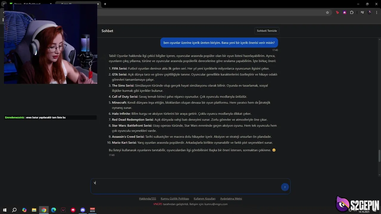Open the Riot client taskbar icon
The width and height of the screenshot is (381, 214).
tap(73, 210)
